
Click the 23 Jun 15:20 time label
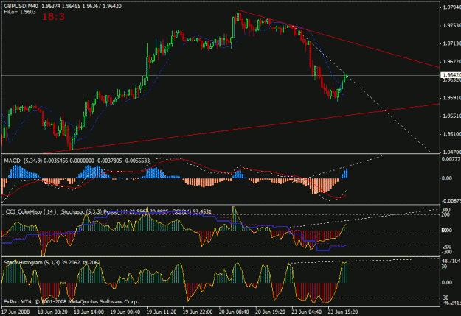tap(343, 312)
